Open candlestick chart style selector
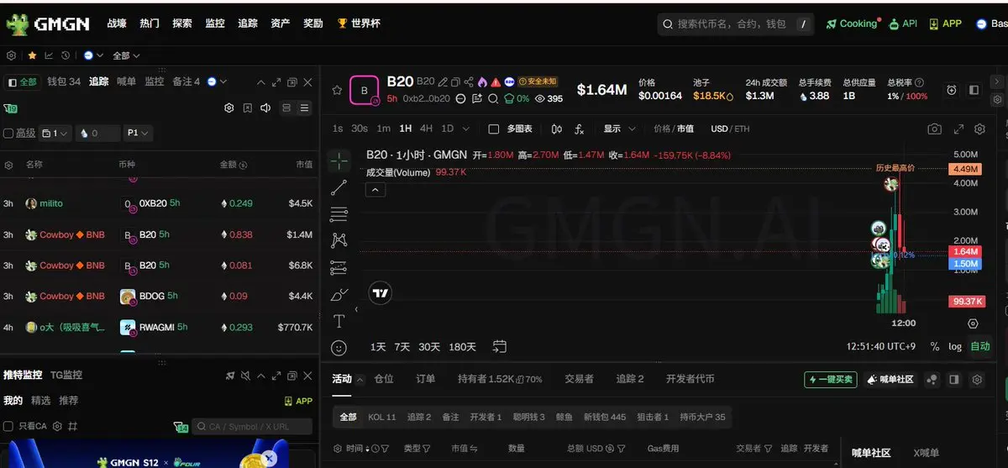Image resolution: width=1008 pixels, height=468 pixels. tap(556, 129)
